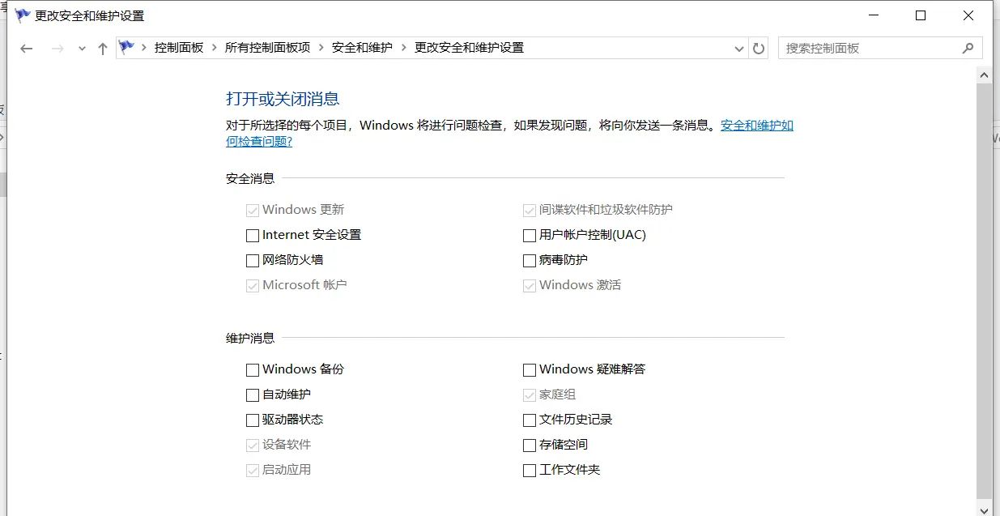Navigate back using the back arrow
The height and width of the screenshot is (516, 1000).
26,48
